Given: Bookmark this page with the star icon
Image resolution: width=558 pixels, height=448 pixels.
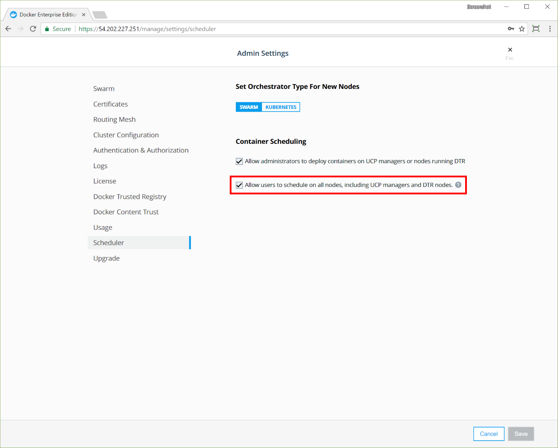Looking at the screenshot, I should (x=522, y=29).
